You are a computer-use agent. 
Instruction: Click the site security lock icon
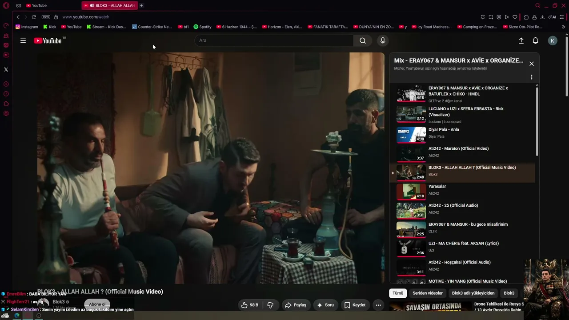click(56, 17)
